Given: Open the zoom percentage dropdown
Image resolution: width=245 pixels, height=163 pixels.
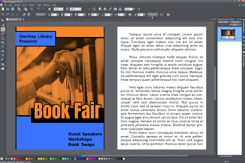Looking at the screenshot, I should tap(80, 9).
